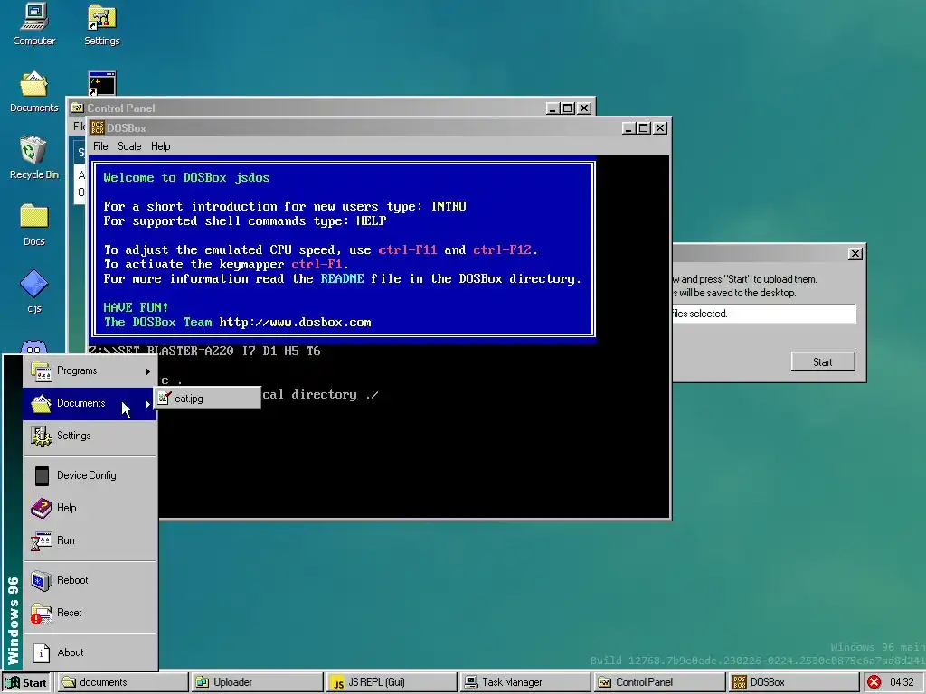This screenshot has width=926, height=694.
Task: Click the taskbar Start button
Action: click(26, 682)
